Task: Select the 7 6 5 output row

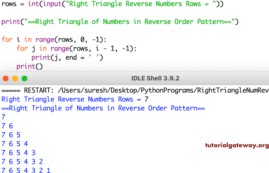Action: coord(11,135)
